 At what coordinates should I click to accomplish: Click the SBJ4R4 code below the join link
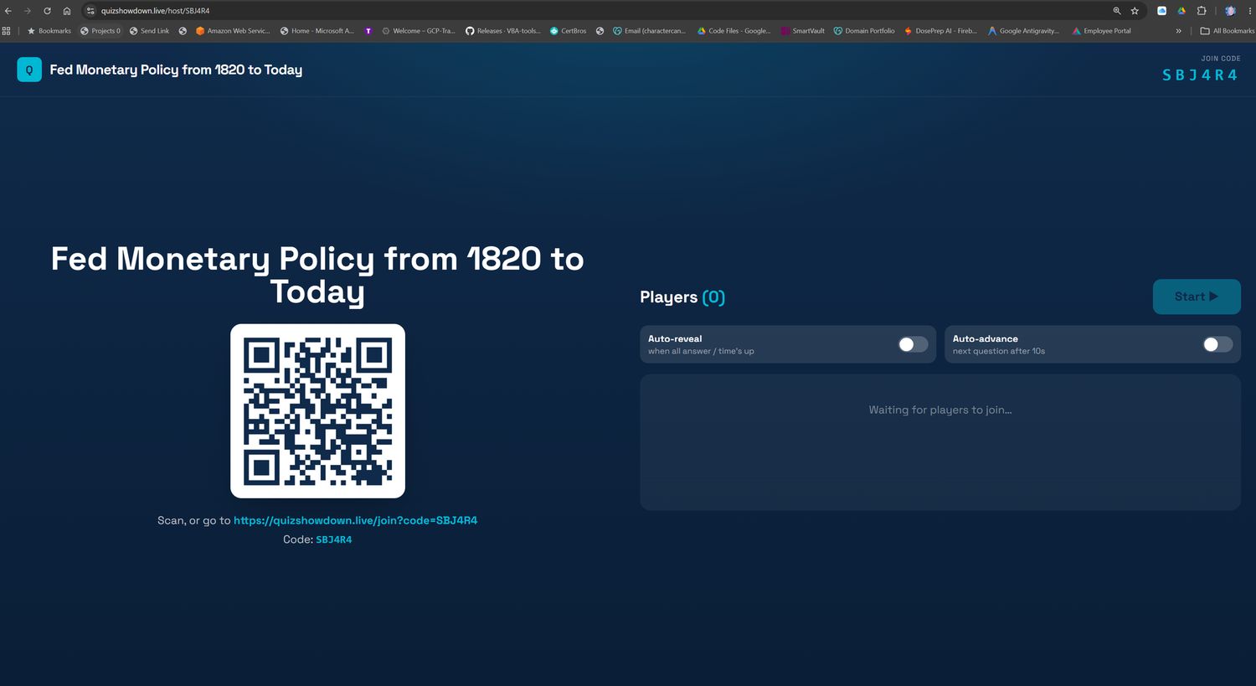[333, 539]
